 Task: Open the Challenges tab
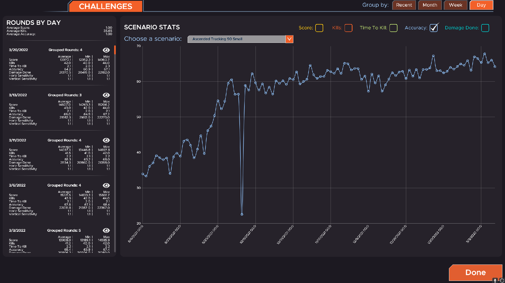pyautogui.click(x=105, y=6)
